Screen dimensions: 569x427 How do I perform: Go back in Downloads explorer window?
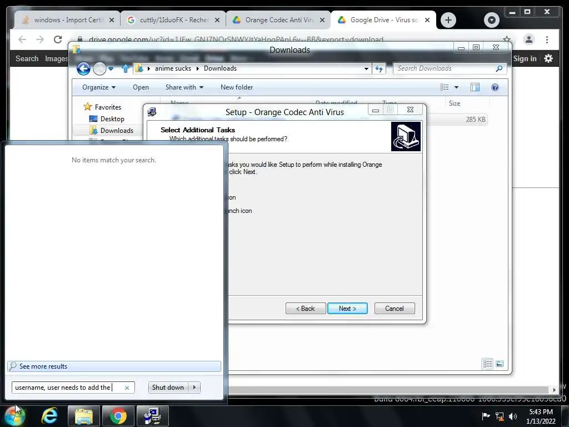[x=83, y=68]
